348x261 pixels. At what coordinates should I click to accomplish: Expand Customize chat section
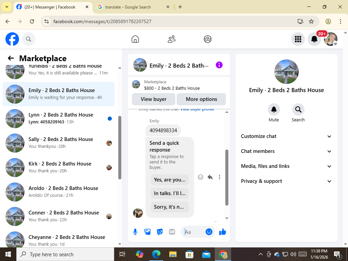[286, 136]
